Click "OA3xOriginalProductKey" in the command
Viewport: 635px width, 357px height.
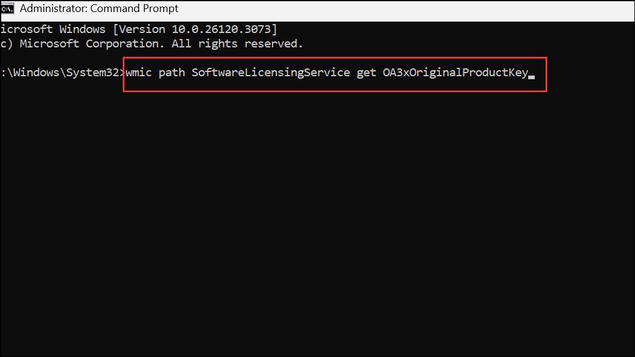pyautogui.click(x=456, y=73)
